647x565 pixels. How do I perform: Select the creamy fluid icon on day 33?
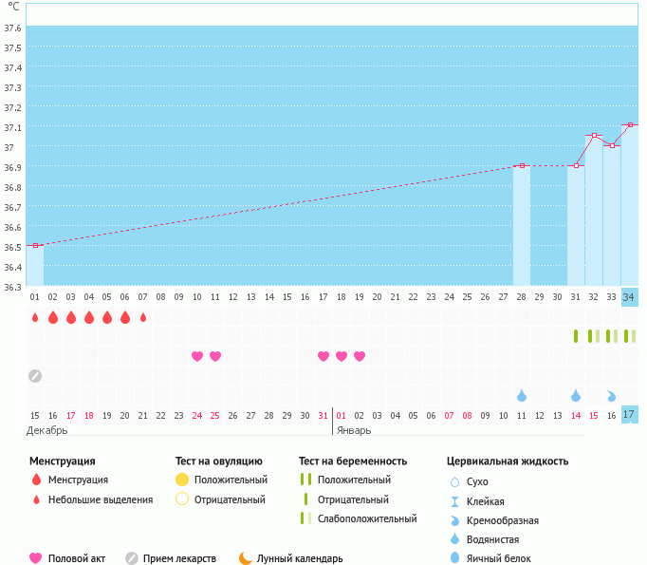point(612,395)
